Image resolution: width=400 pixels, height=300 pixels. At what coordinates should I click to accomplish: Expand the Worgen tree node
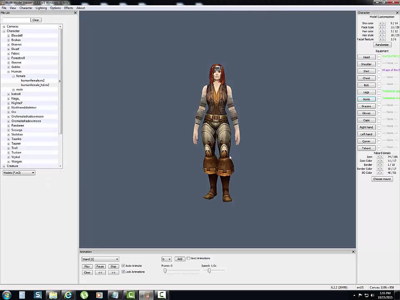pyautogui.click(x=8, y=162)
